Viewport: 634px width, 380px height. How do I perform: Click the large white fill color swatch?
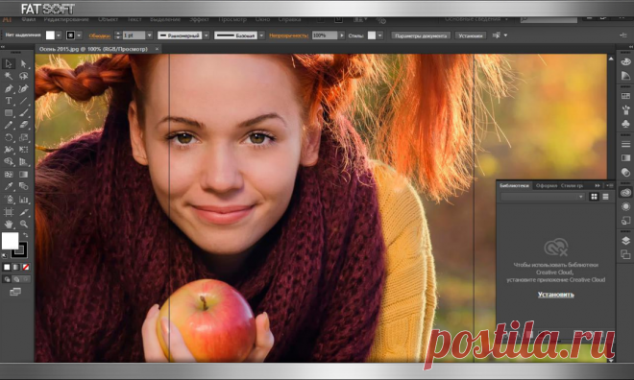11,241
